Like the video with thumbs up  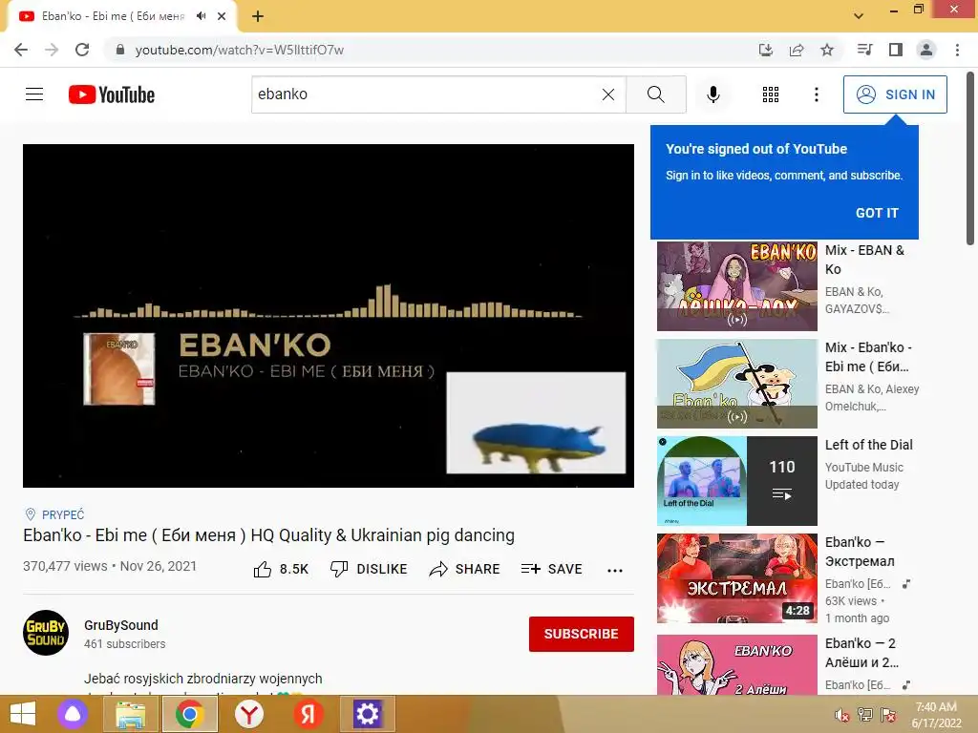[282, 569]
